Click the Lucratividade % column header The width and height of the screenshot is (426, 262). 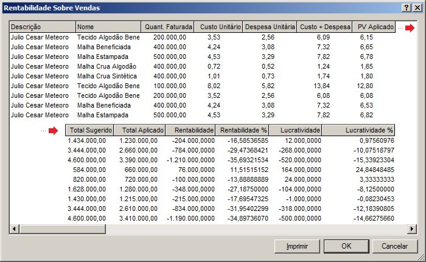click(x=369, y=130)
